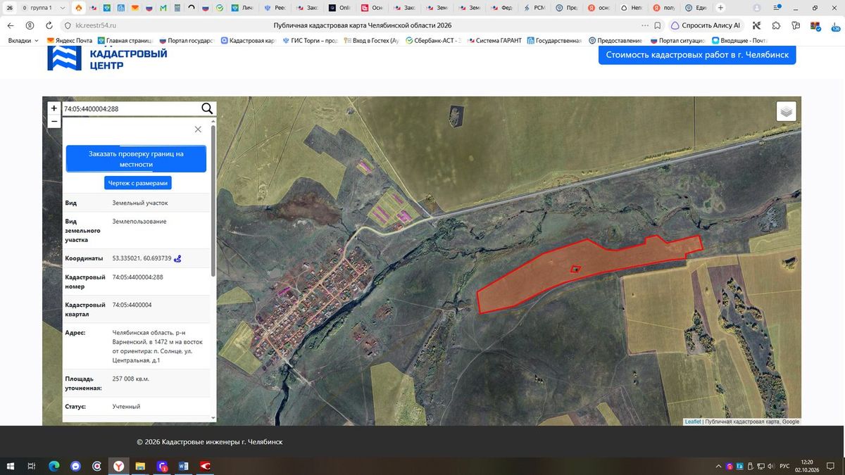Close the parcel info panel with X
845x475 pixels.
198,129
